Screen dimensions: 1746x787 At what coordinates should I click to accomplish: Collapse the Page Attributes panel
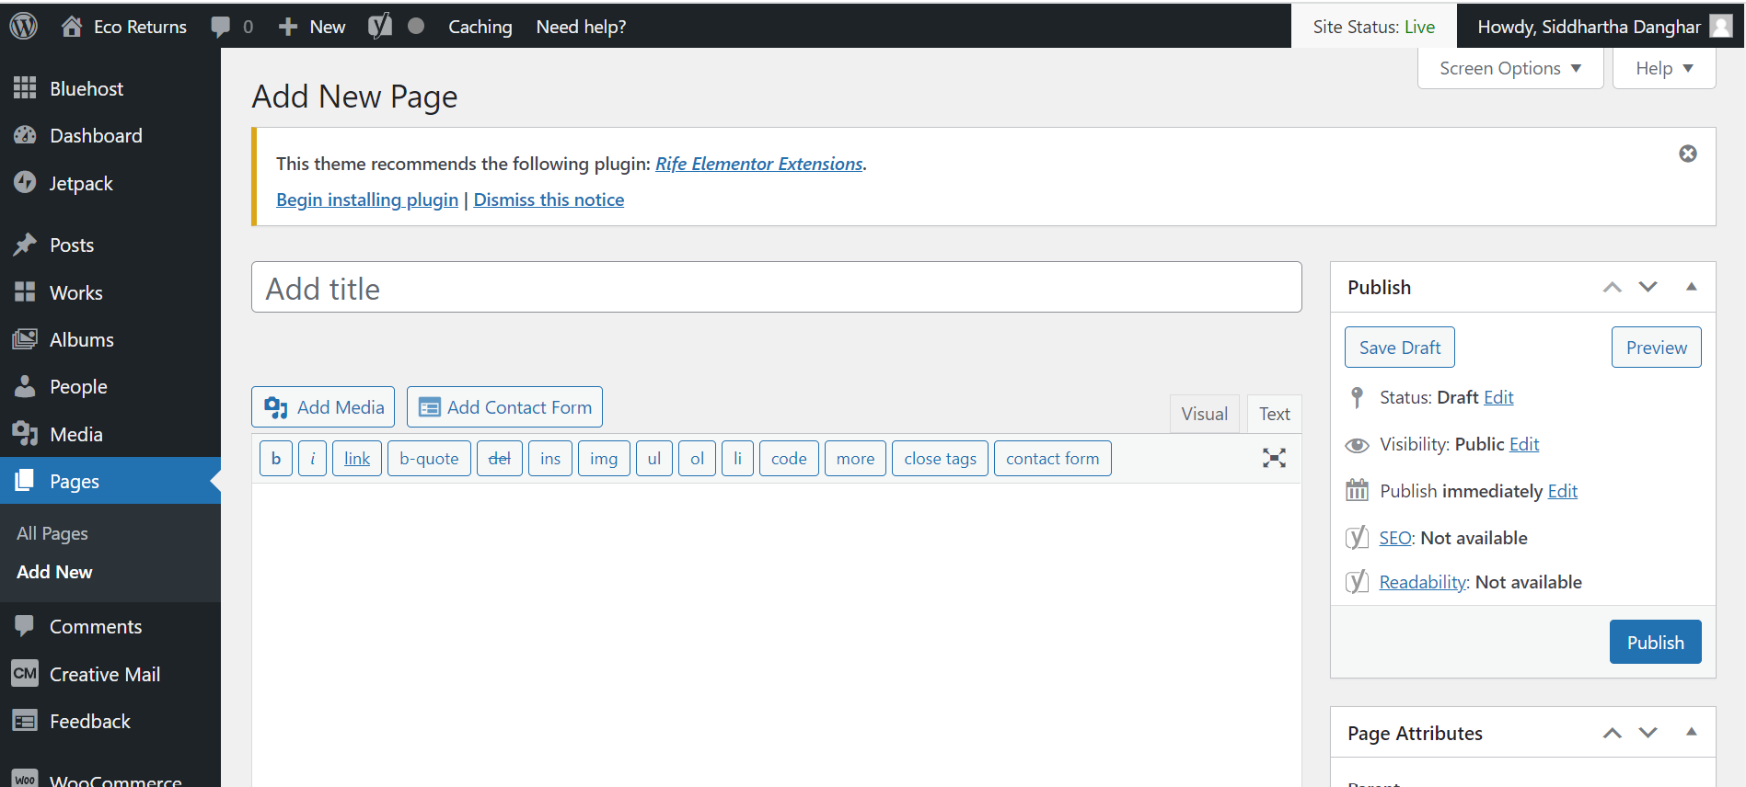[x=1691, y=733]
